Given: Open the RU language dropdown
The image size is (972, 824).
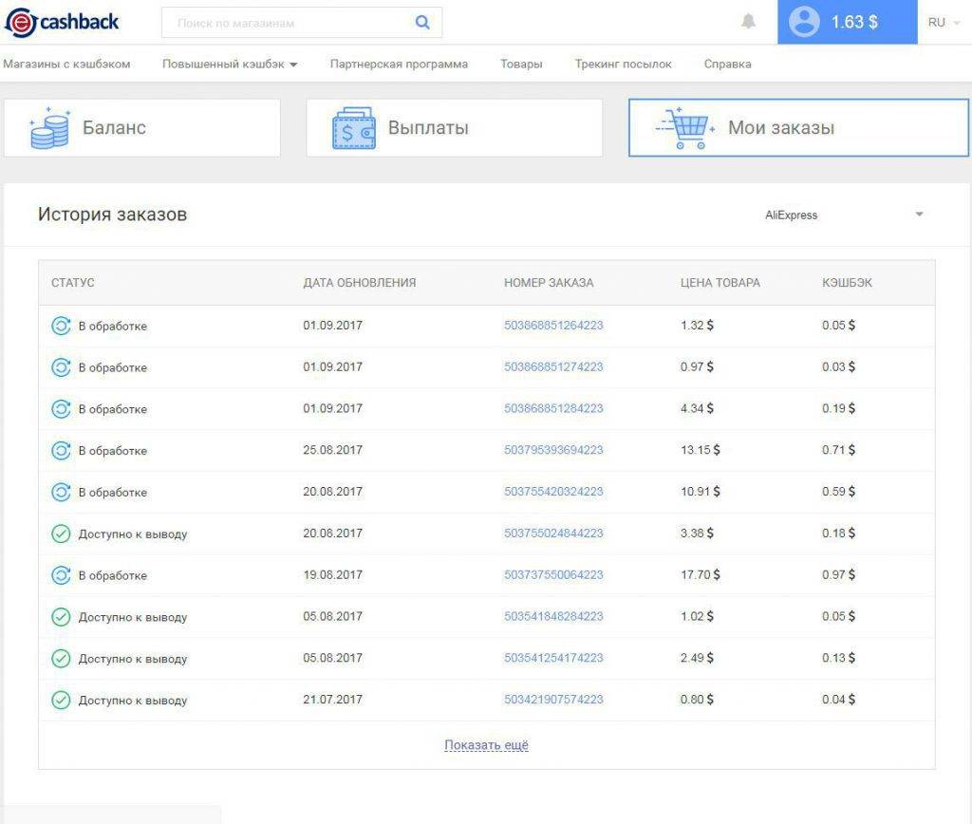Looking at the screenshot, I should pos(943,22).
